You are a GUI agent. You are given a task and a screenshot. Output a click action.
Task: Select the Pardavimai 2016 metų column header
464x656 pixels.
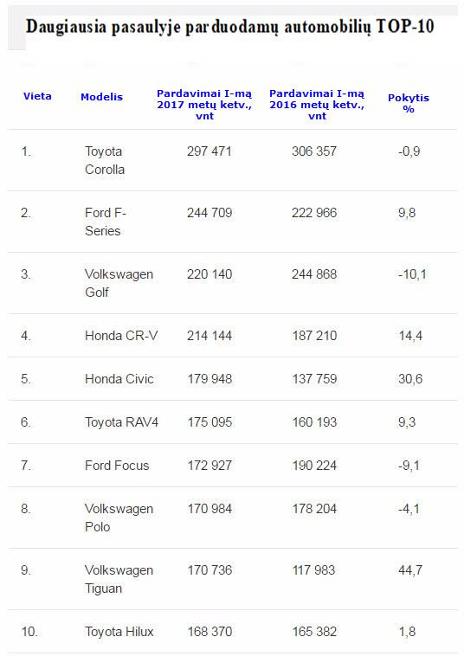(x=317, y=105)
